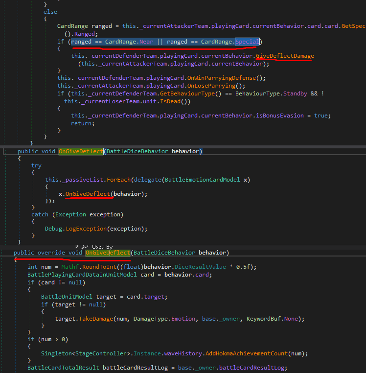The height and width of the screenshot is (373, 366).
Task: Click the Singleton class name
Action: click(56, 354)
